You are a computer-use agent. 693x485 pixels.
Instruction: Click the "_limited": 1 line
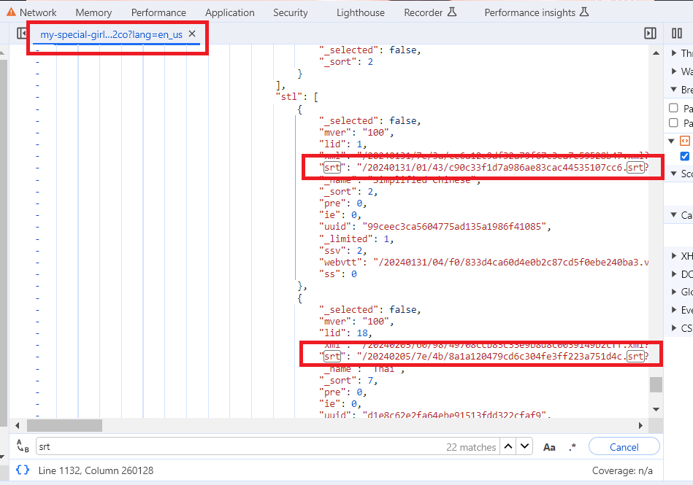point(356,238)
